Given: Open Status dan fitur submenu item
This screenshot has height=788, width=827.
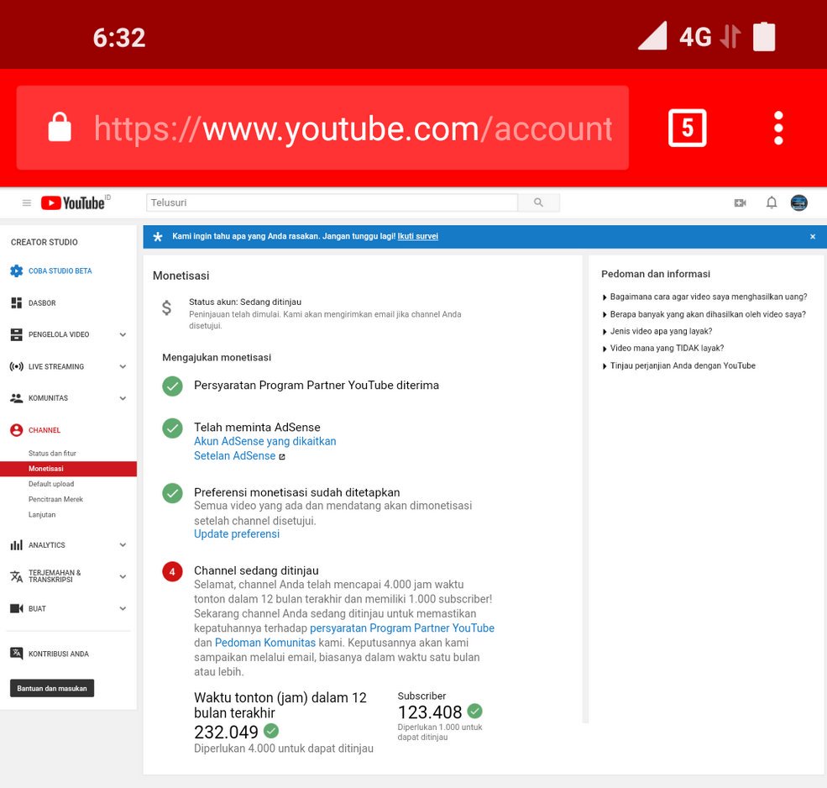Looking at the screenshot, I should 52,454.
